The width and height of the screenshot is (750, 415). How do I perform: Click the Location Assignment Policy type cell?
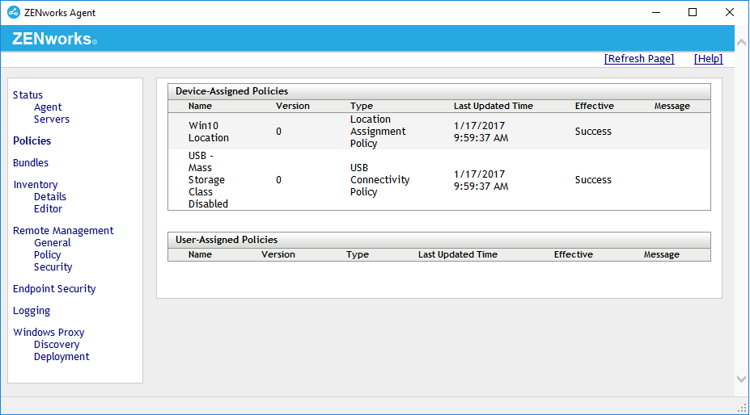[x=378, y=132]
